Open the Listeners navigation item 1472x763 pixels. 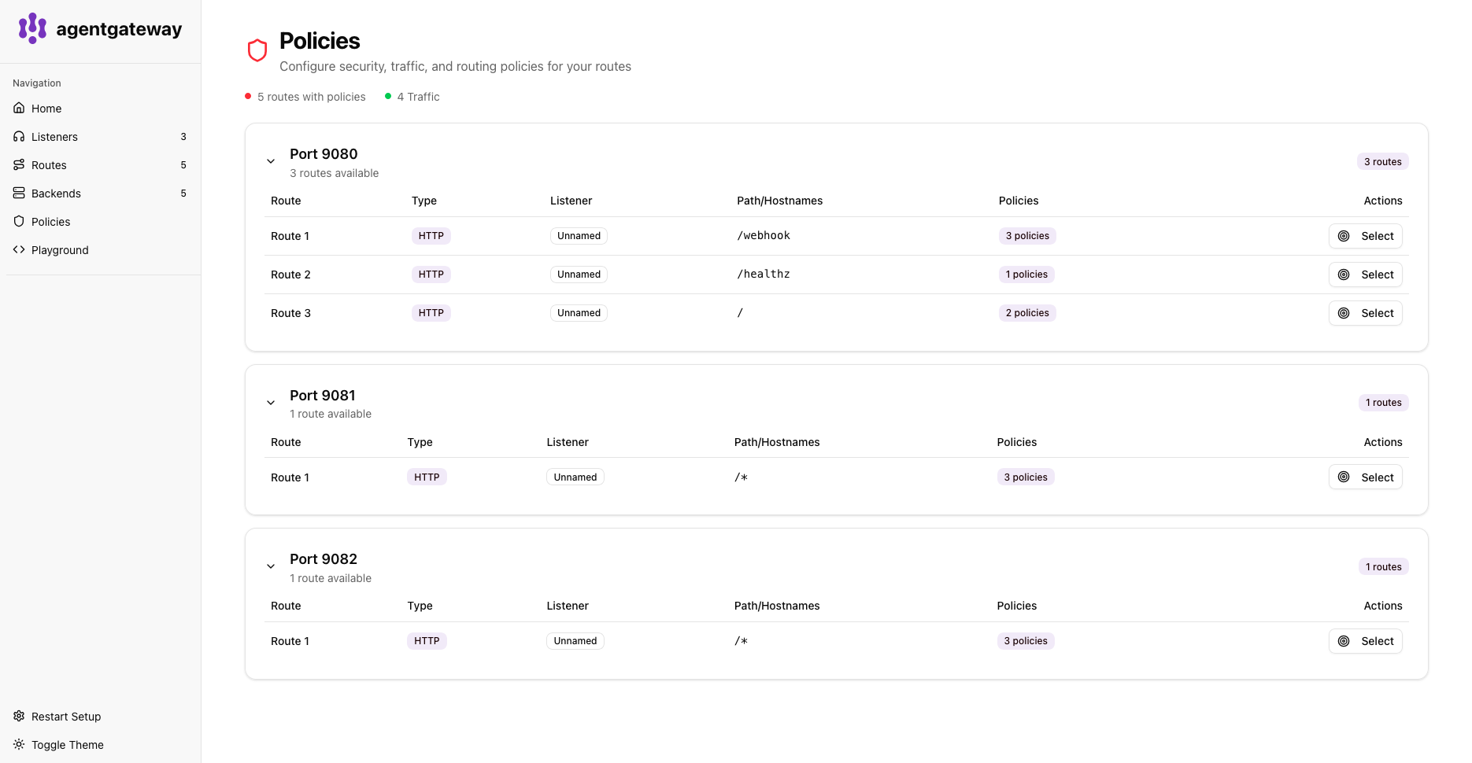tap(55, 136)
